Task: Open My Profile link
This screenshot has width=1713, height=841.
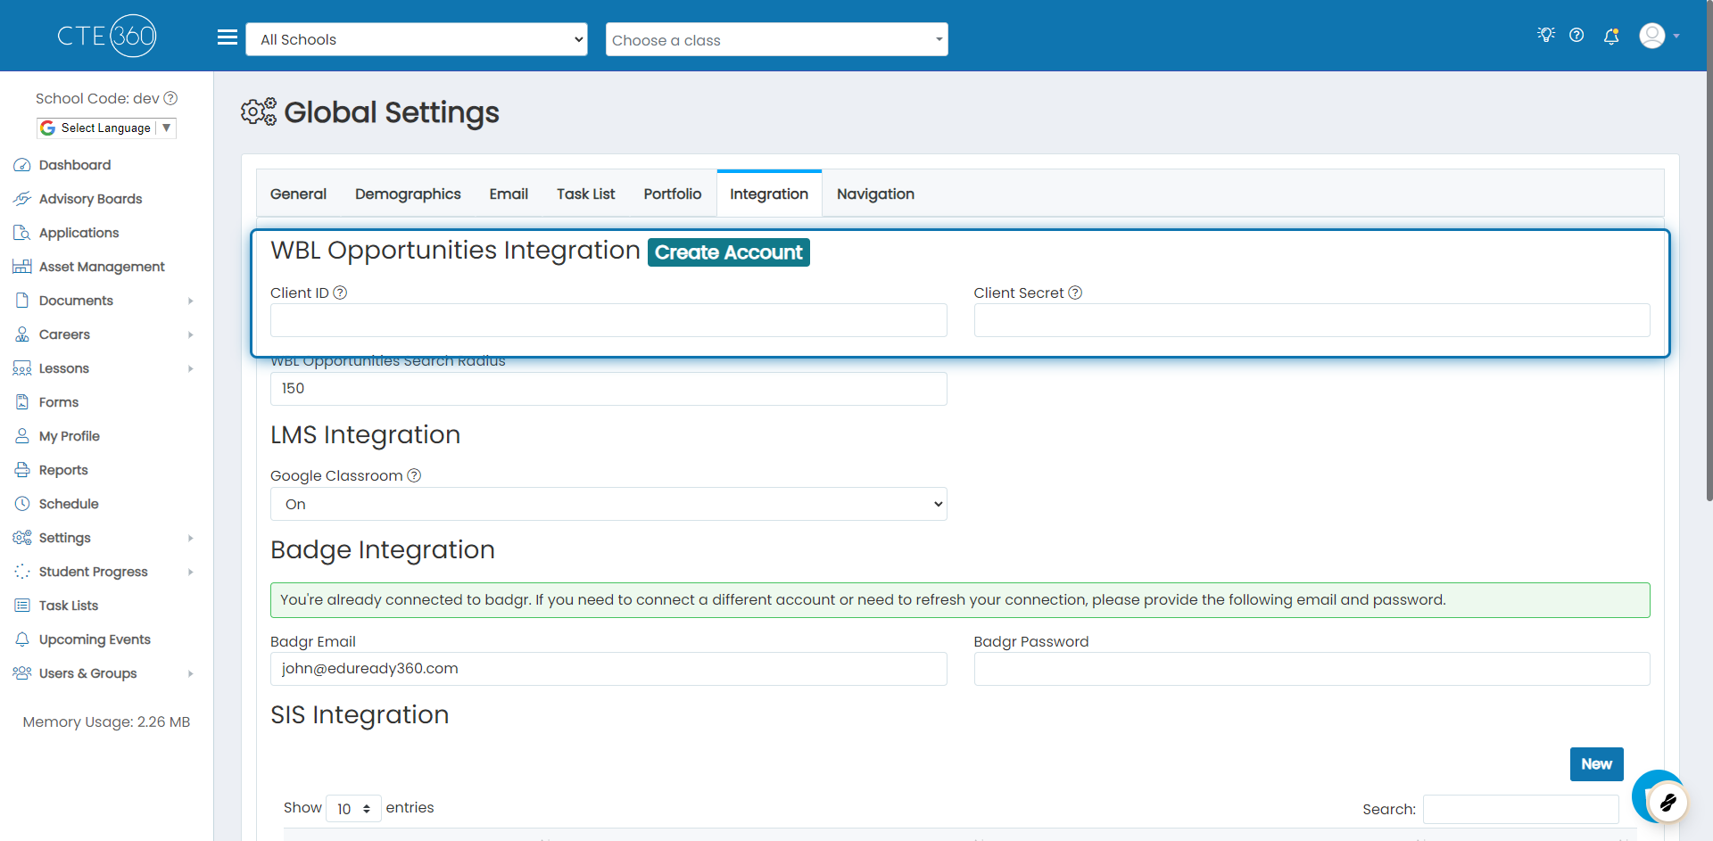Action: coord(70,436)
